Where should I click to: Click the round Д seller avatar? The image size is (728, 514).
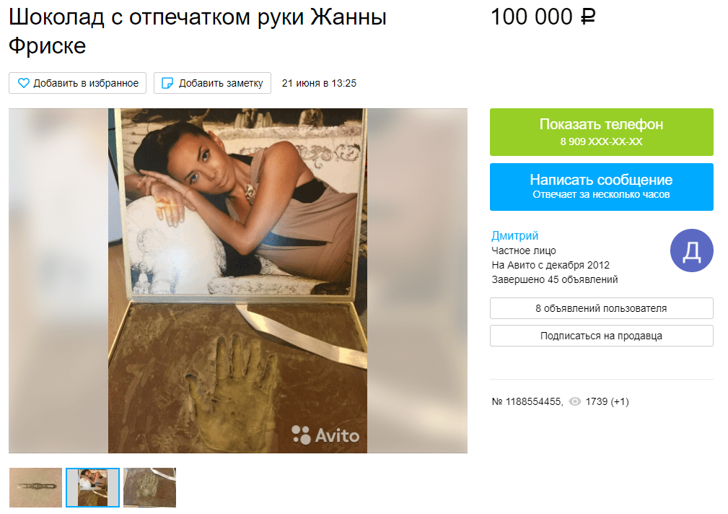691,251
